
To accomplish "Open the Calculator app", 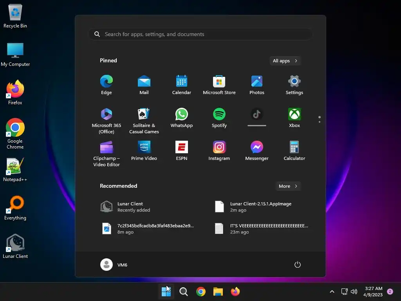I will pos(294,151).
